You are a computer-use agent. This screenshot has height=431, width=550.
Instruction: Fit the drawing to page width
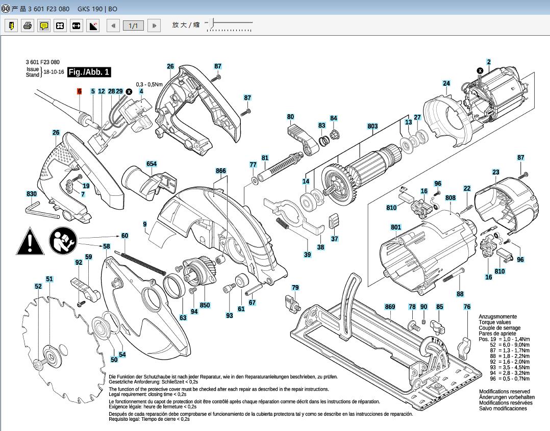77,26
